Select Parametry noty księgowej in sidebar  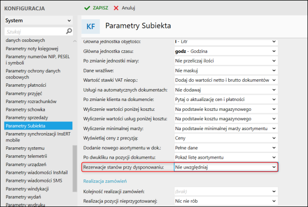[x=32, y=49]
